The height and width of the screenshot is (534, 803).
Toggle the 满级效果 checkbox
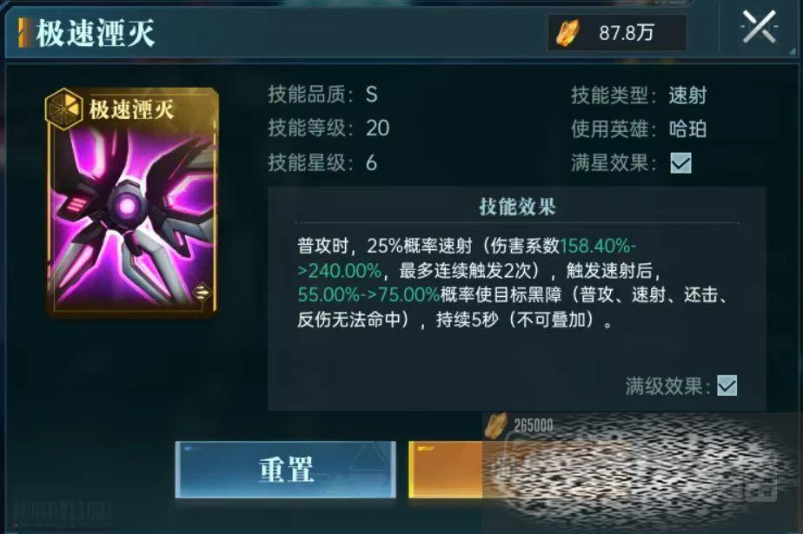click(x=727, y=386)
